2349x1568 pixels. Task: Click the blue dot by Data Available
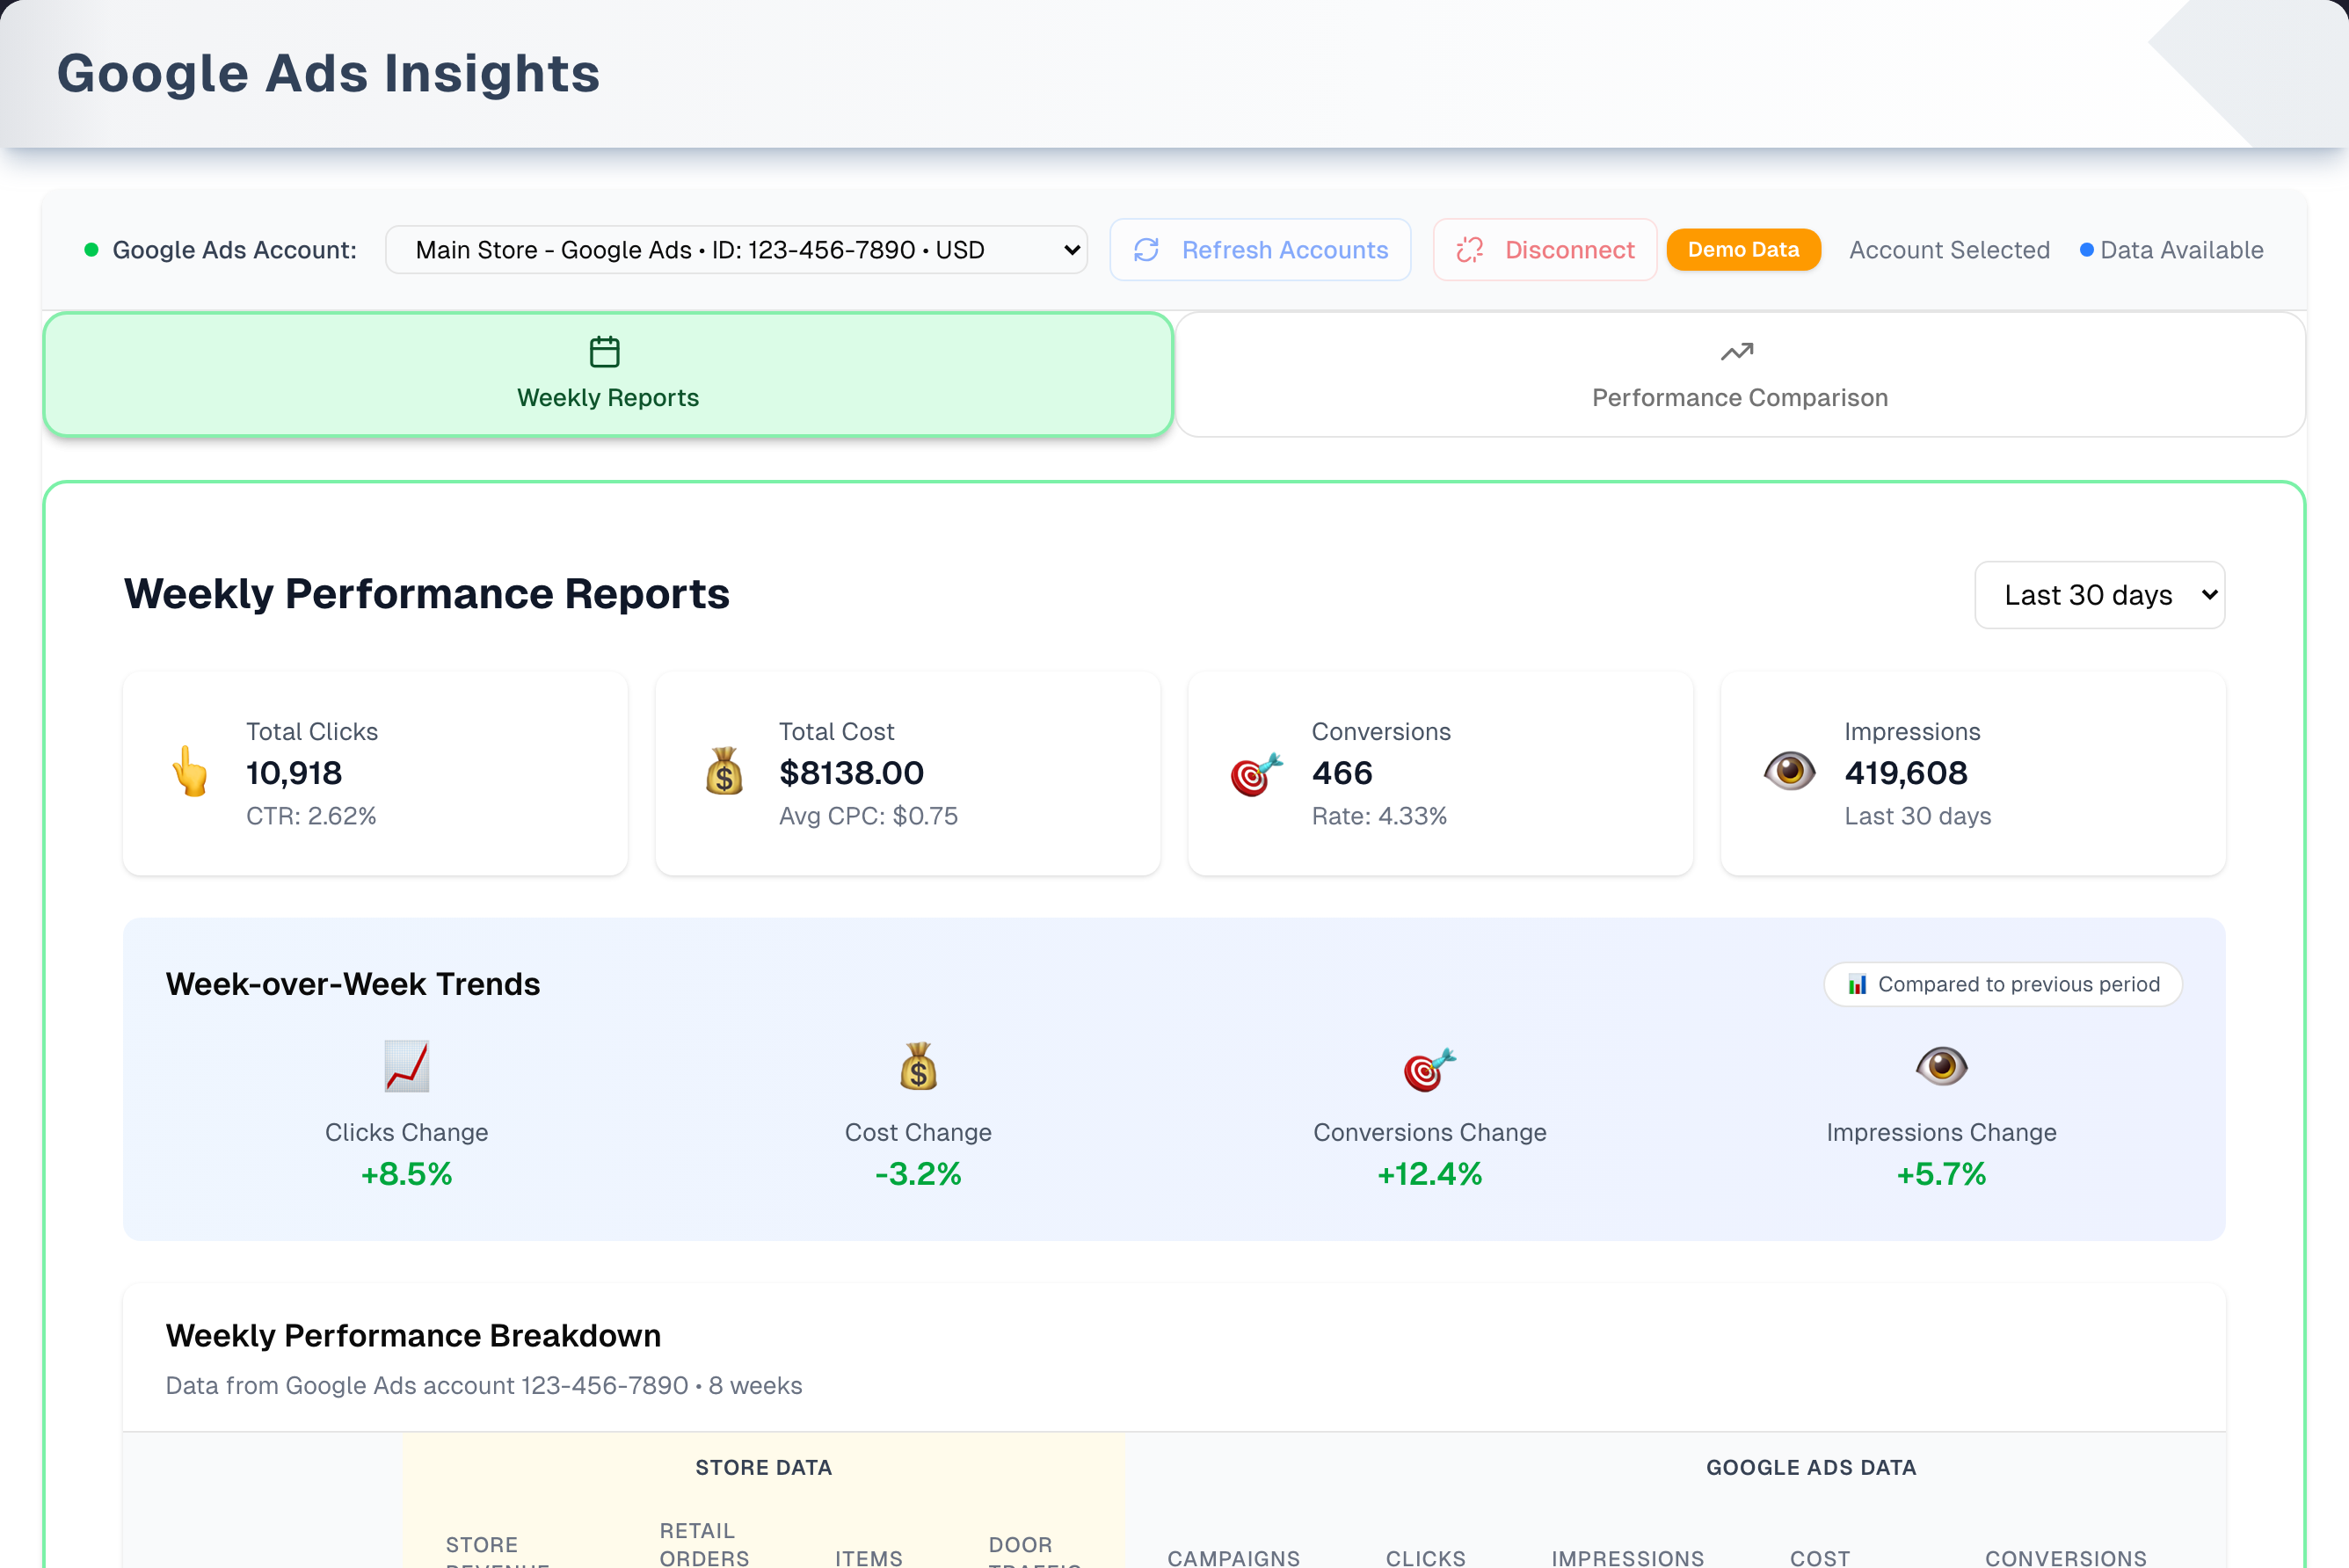point(2087,250)
